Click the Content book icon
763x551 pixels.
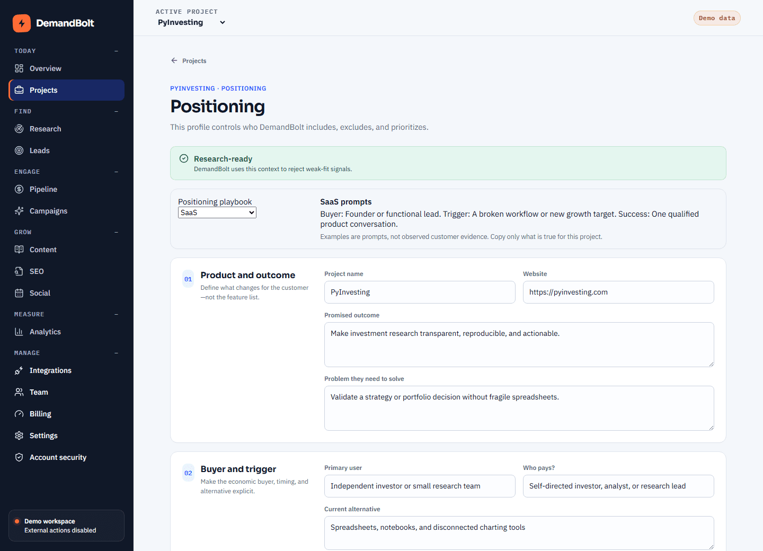19,250
